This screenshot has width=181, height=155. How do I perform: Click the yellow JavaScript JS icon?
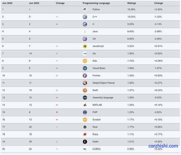pyautogui.click(x=85, y=46)
